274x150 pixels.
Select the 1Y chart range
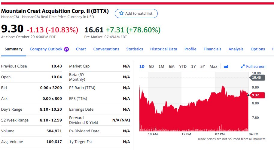193,67
